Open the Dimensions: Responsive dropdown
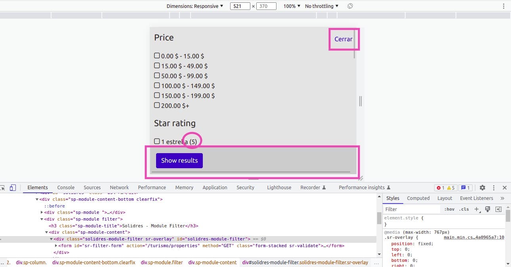 194,6
